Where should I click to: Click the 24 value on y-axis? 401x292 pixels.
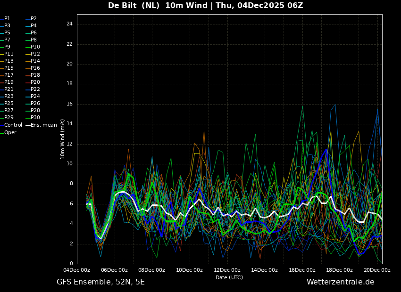pyautogui.click(x=69, y=24)
